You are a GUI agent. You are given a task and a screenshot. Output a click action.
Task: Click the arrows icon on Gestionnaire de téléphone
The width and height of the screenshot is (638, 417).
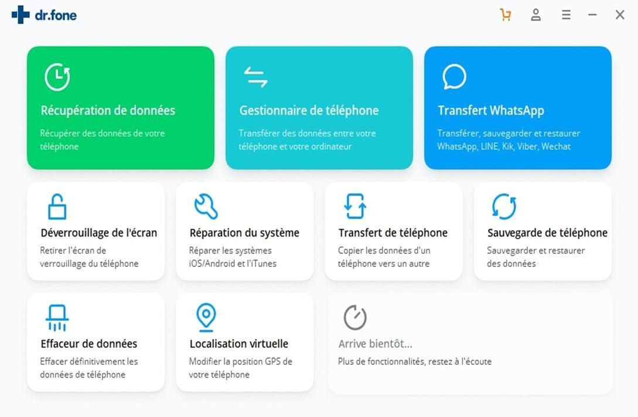[256, 77]
